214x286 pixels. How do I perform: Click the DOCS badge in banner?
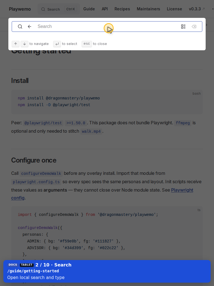(x=13, y=265)
